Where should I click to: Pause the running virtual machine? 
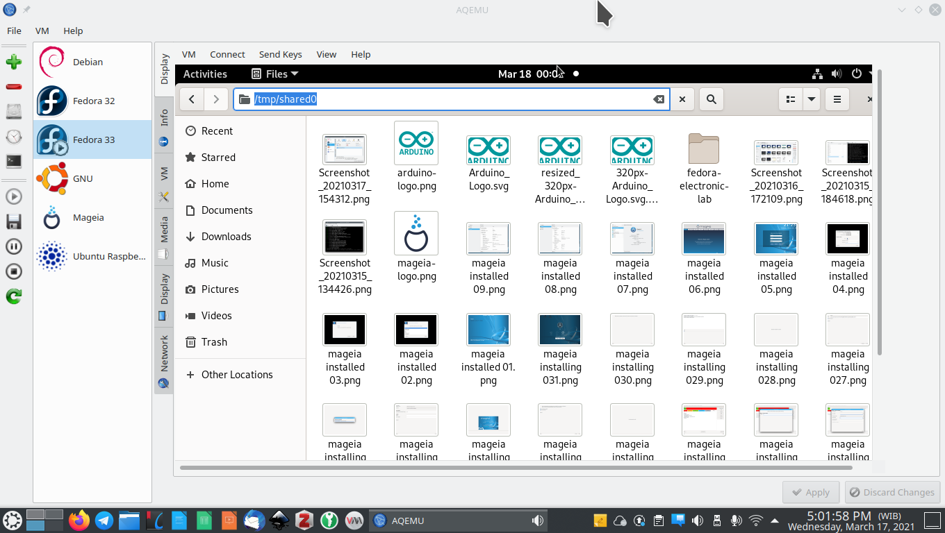[x=13, y=246]
